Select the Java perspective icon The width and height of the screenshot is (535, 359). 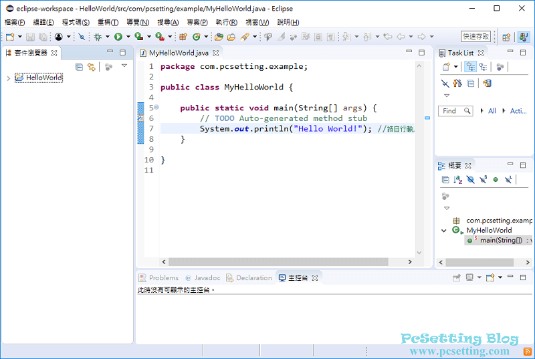click(524, 37)
